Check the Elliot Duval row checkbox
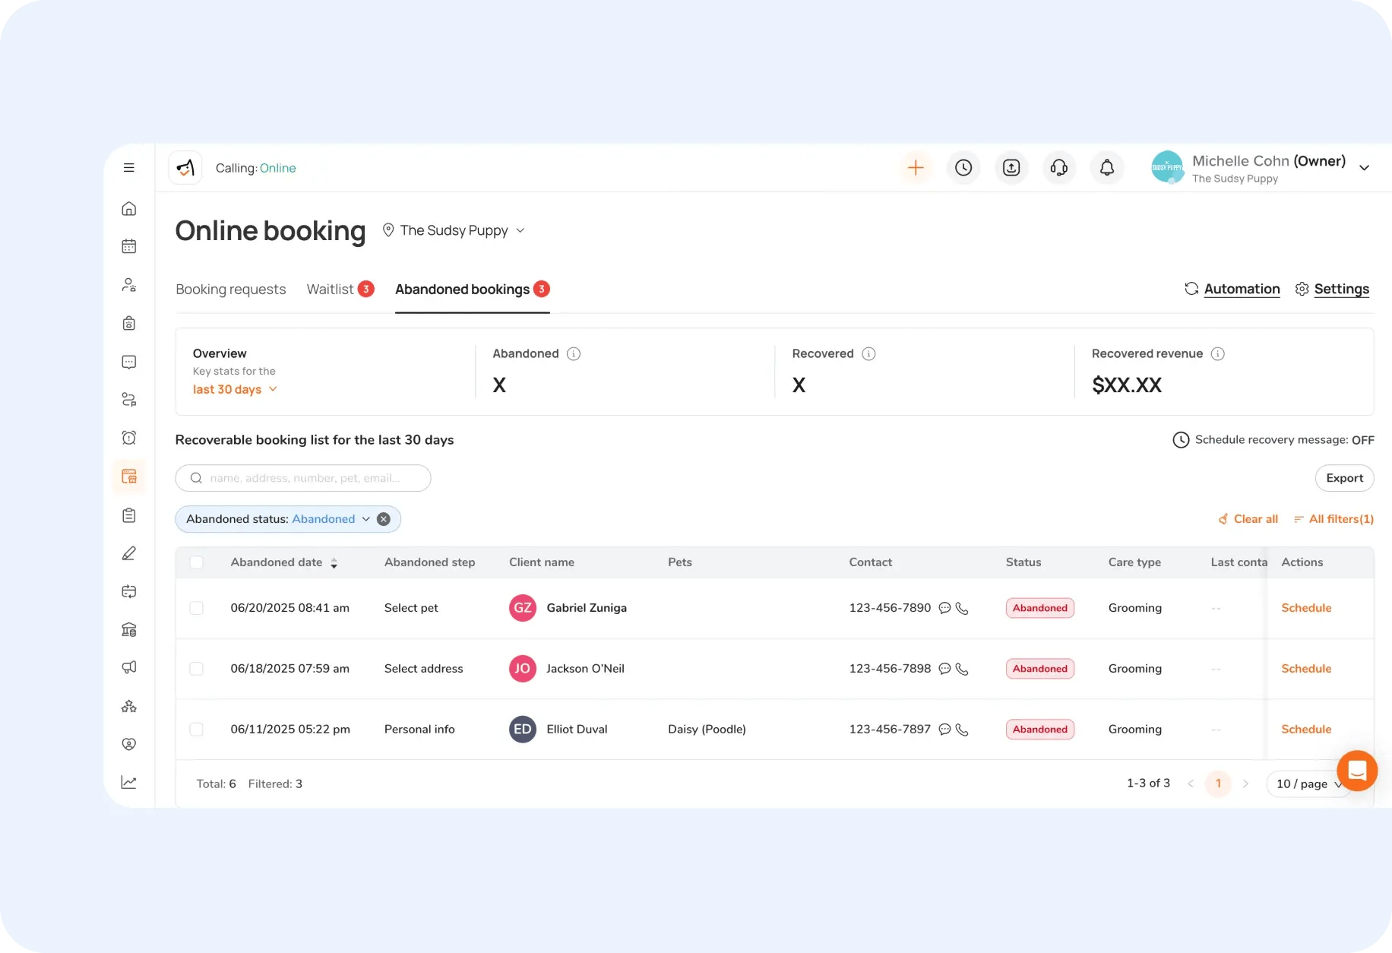 tap(197, 730)
